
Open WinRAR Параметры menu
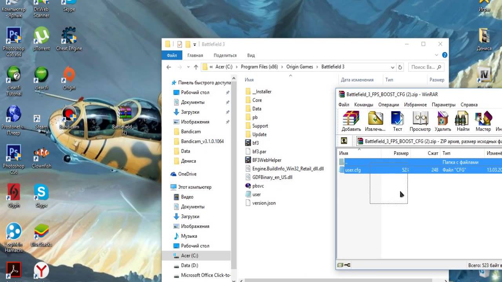pos(444,105)
